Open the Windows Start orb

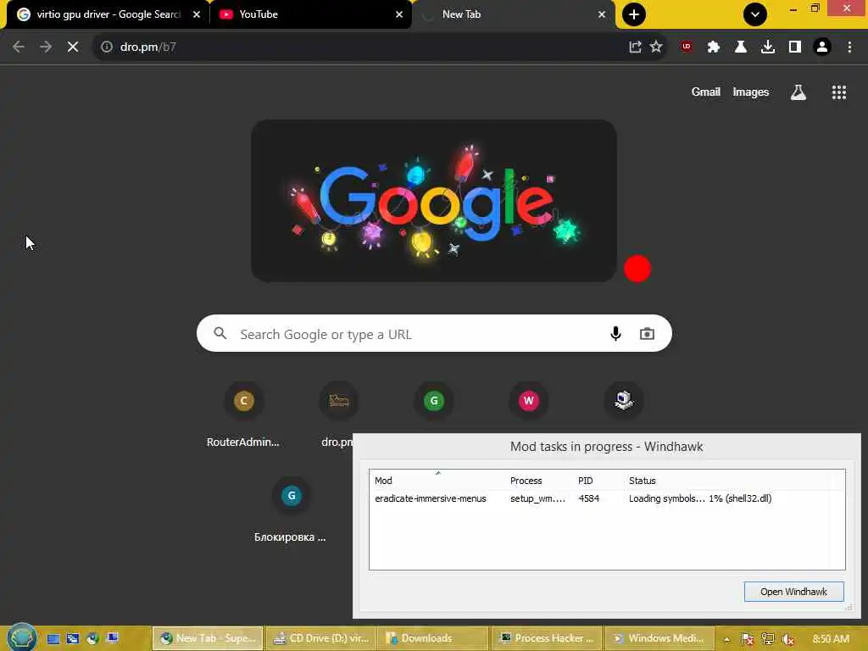(21, 637)
